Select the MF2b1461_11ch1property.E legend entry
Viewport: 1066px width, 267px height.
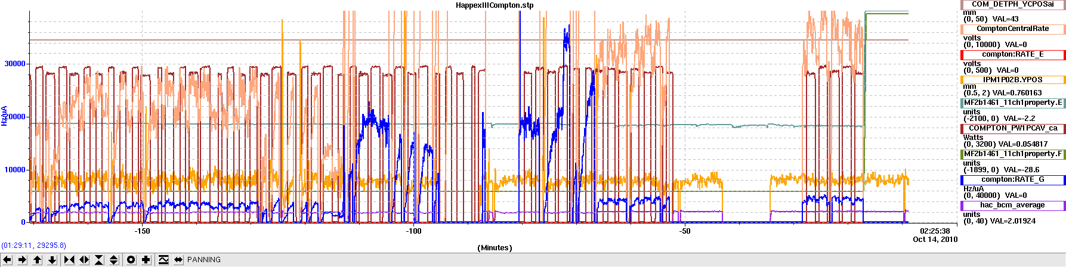(x=1013, y=103)
